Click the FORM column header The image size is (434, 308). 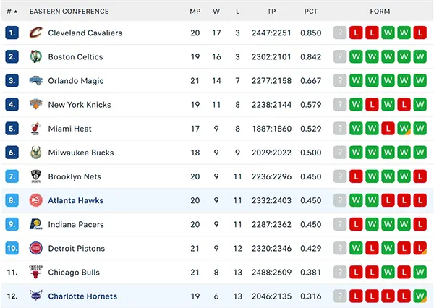coord(380,12)
